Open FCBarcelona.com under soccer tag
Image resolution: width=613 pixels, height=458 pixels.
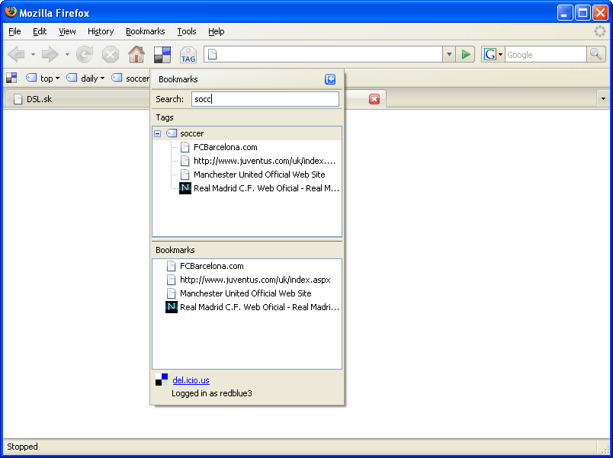tap(225, 147)
